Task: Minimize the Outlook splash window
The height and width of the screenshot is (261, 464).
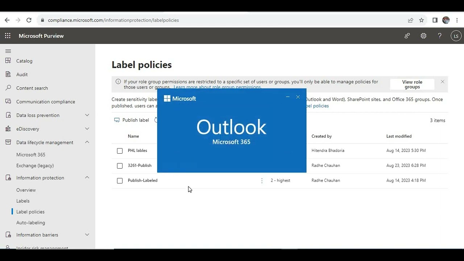Action: [288, 97]
